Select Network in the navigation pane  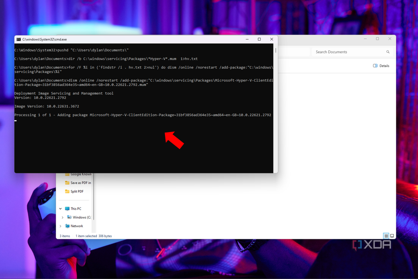click(74, 226)
